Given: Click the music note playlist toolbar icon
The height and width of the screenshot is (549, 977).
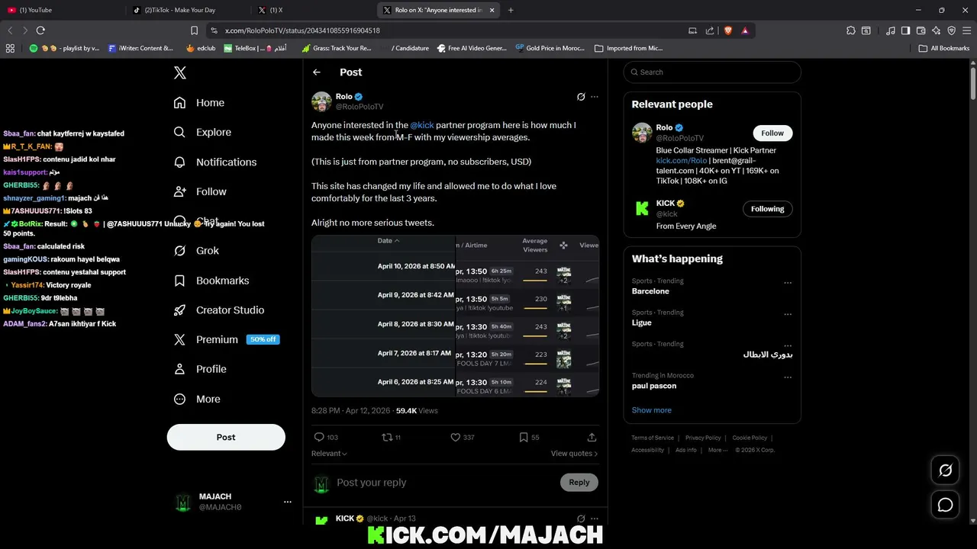Looking at the screenshot, I should 891,30.
